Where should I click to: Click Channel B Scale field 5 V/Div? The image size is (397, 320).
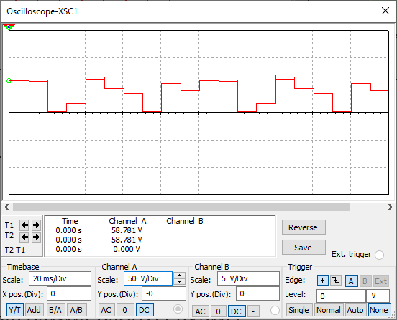248,278
